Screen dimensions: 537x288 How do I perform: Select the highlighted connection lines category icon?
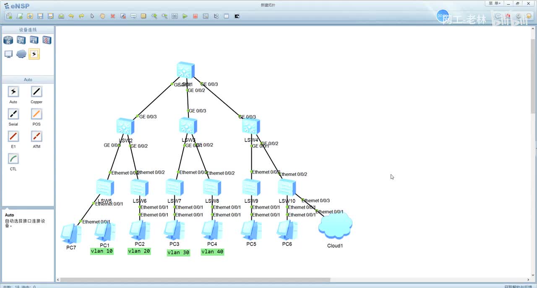click(x=34, y=54)
